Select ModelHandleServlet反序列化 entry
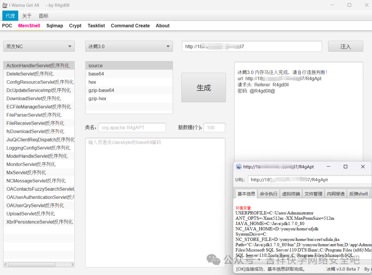The image size is (372, 275). pyautogui.click(x=39, y=156)
